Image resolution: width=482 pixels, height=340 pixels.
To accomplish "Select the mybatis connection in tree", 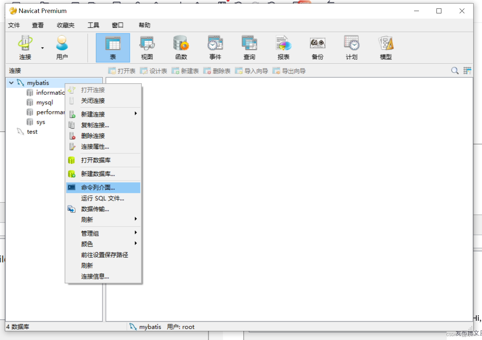I will (x=38, y=83).
